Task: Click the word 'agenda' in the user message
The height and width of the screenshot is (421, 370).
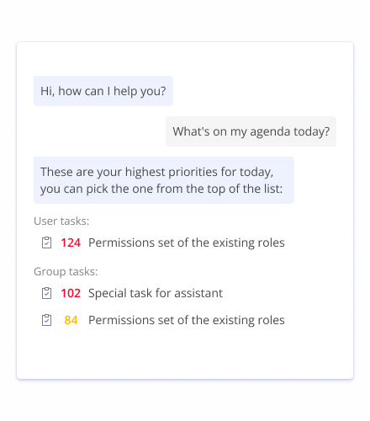Action: point(270,132)
